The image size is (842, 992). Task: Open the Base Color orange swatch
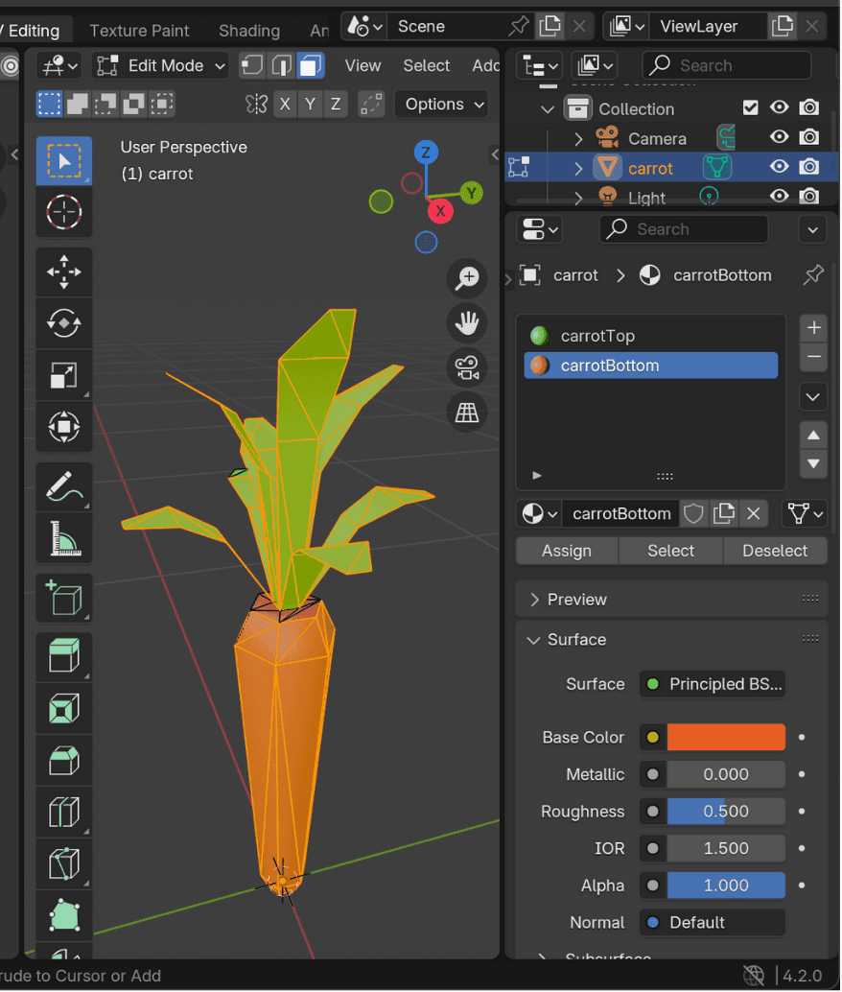pyautogui.click(x=726, y=738)
